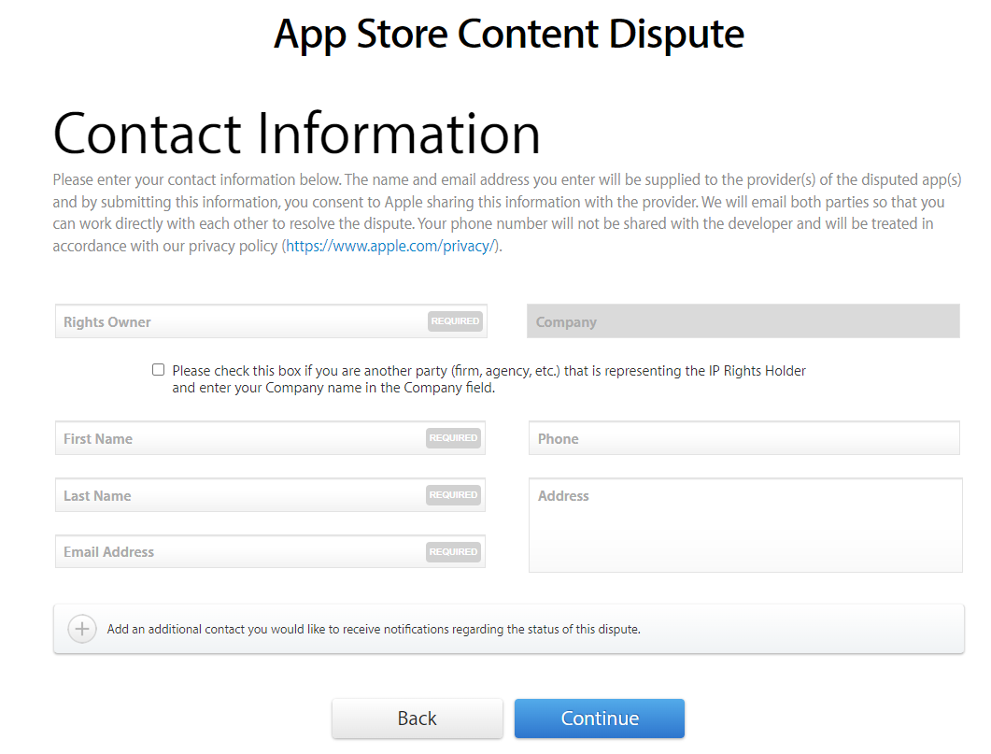Check the IP Rights Holder representative box
This screenshot has width=991, height=754.
click(x=158, y=370)
